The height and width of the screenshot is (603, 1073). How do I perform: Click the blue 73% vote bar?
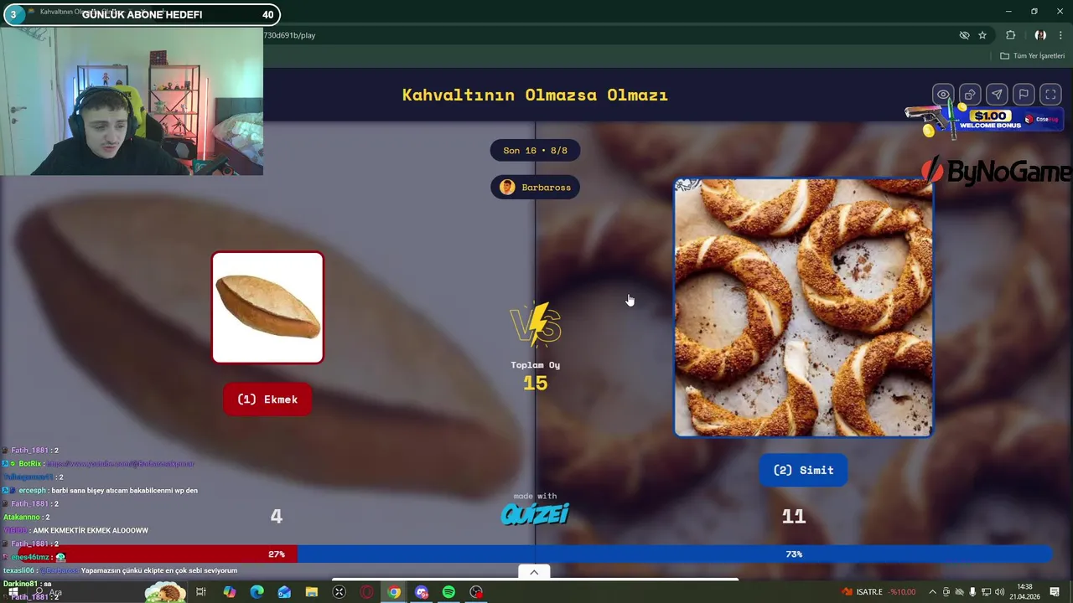pos(675,554)
